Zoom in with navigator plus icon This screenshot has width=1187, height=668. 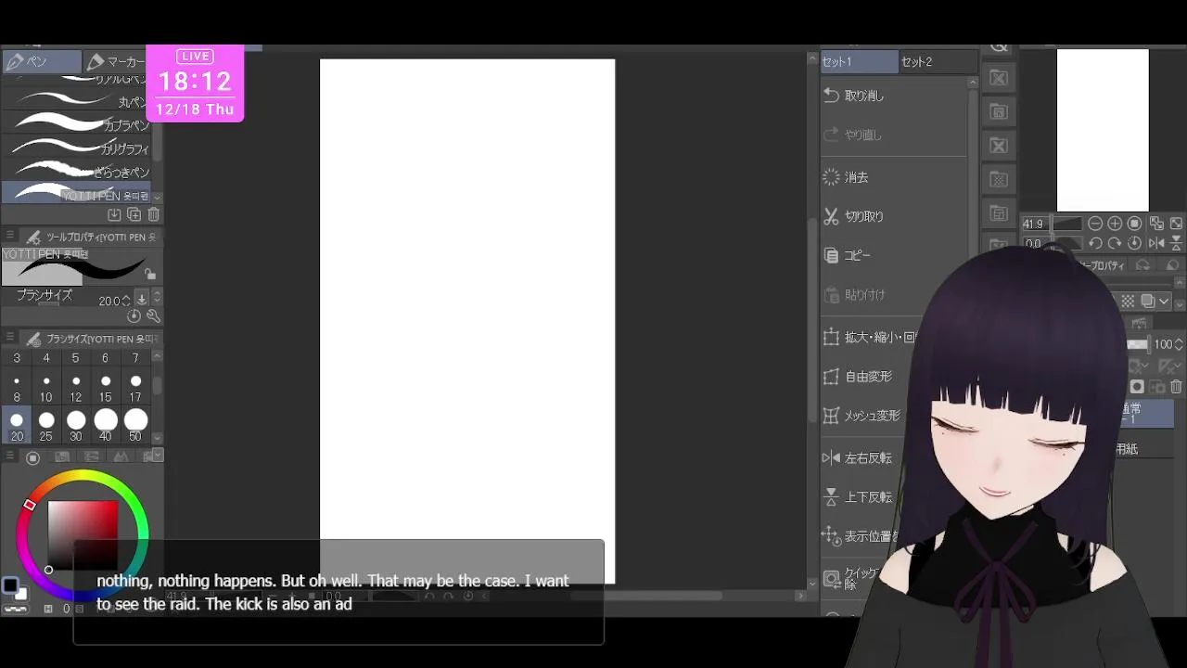point(1115,224)
